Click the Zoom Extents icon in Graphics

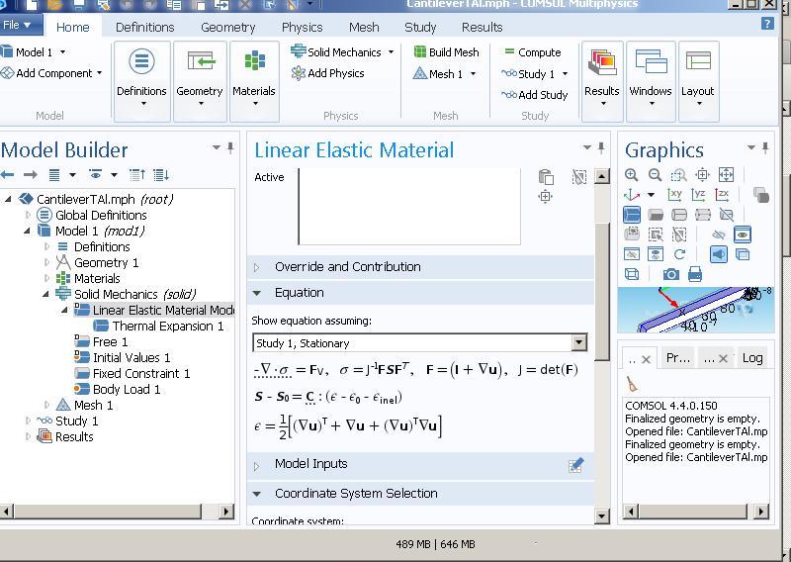point(727,175)
